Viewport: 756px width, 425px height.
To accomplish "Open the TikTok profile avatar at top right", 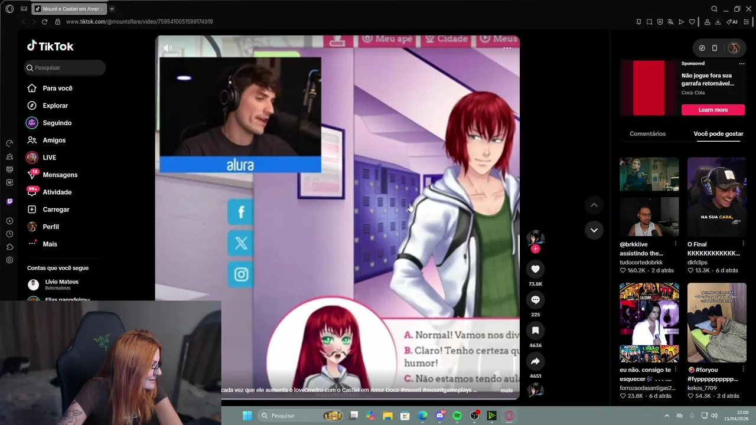I will (x=734, y=48).
